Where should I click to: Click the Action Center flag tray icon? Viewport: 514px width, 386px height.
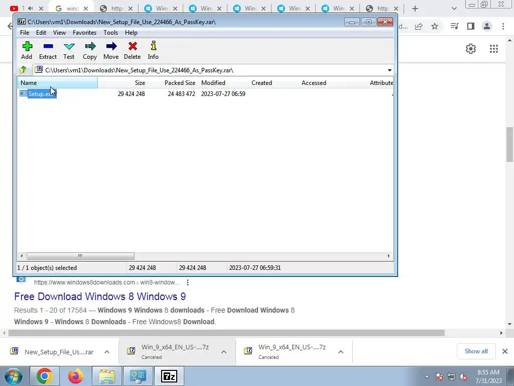[x=439, y=377]
